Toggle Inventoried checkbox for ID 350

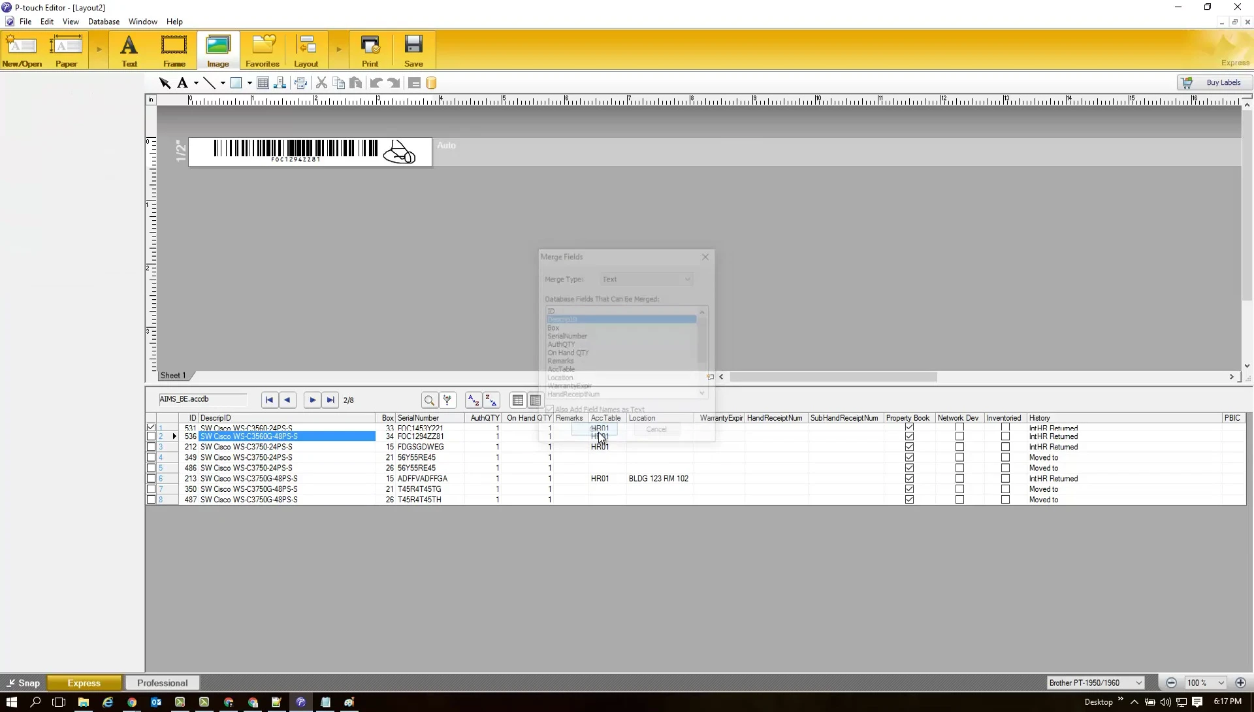(1005, 489)
